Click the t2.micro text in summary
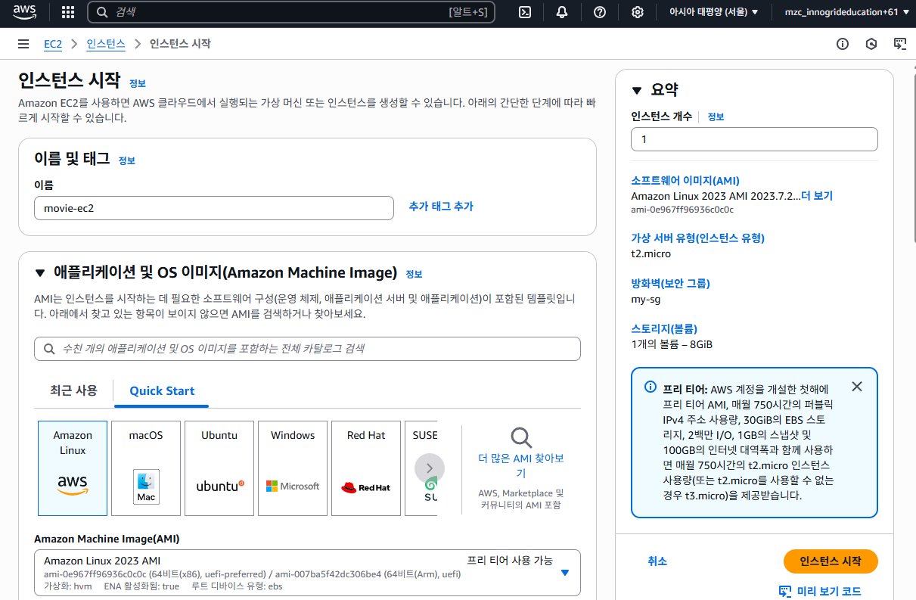The height and width of the screenshot is (600, 916). (x=651, y=253)
